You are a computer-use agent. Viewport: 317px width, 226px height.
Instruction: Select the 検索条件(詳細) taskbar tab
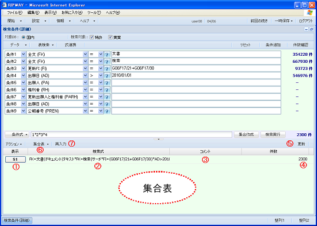click(x=17, y=220)
